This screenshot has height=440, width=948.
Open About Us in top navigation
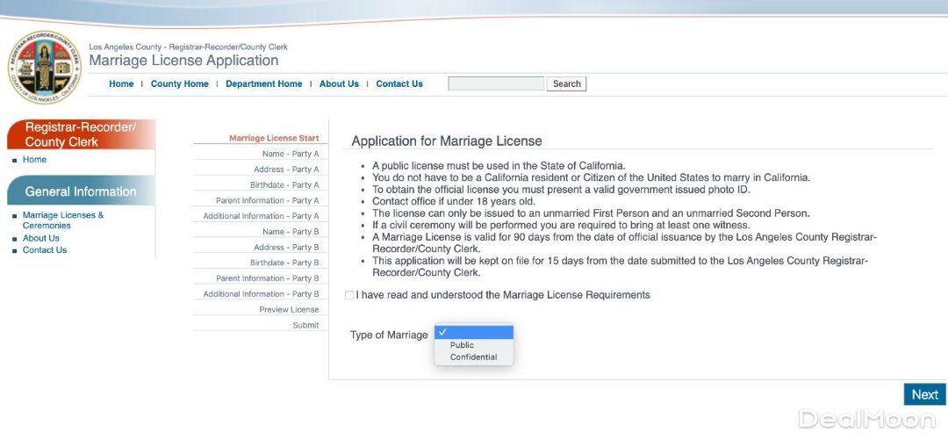click(x=339, y=84)
